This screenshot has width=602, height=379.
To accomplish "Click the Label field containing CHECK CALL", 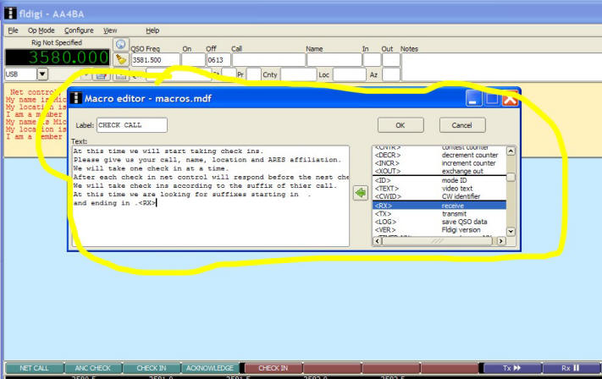I will (x=131, y=125).
